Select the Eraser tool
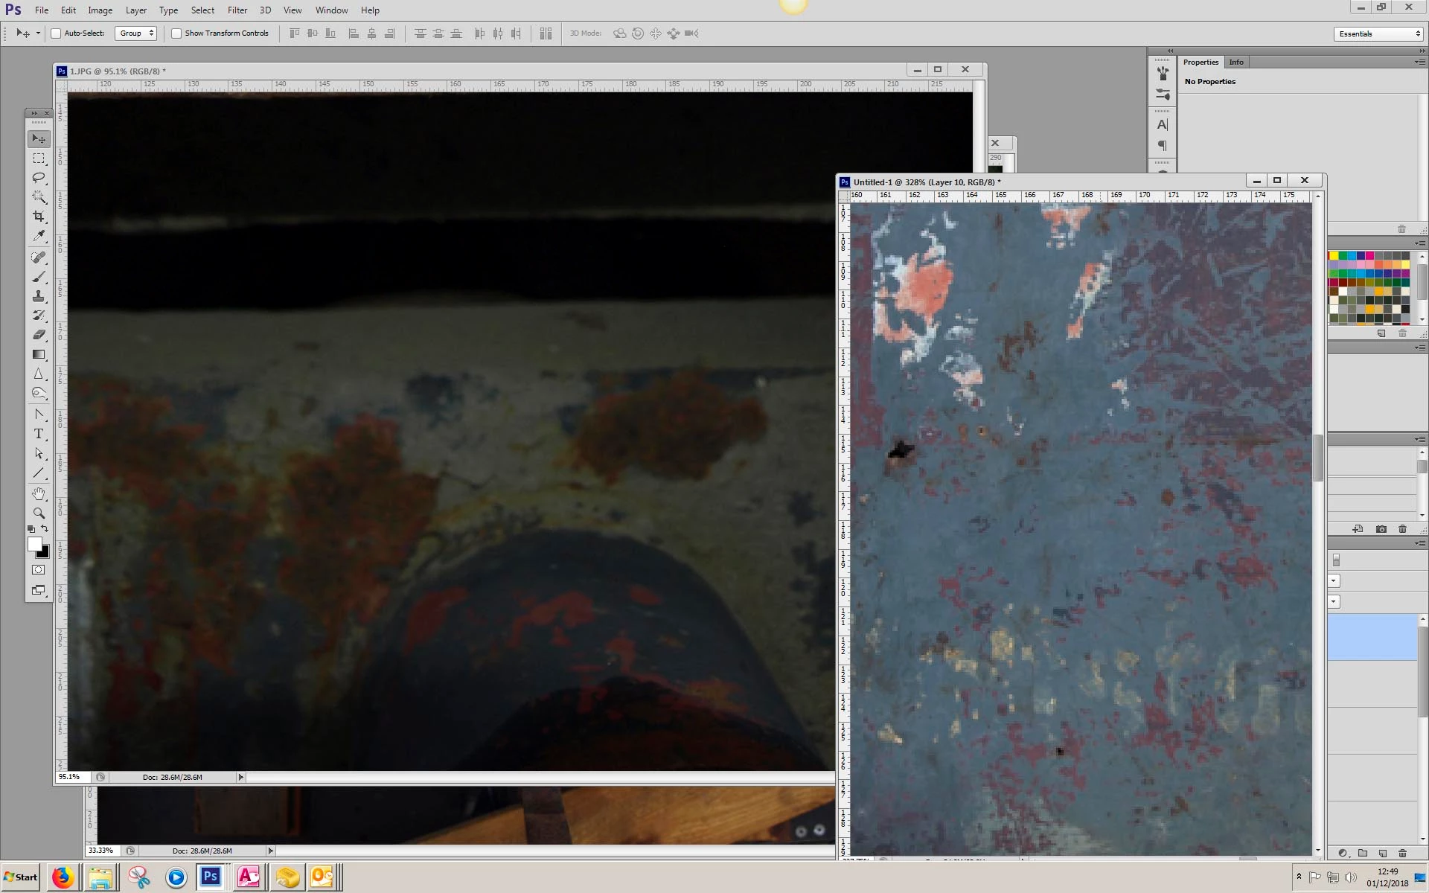The image size is (1429, 893). point(39,335)
